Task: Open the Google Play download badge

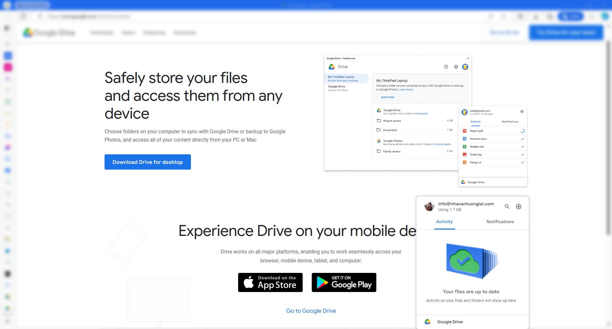Action: [344, 282]
